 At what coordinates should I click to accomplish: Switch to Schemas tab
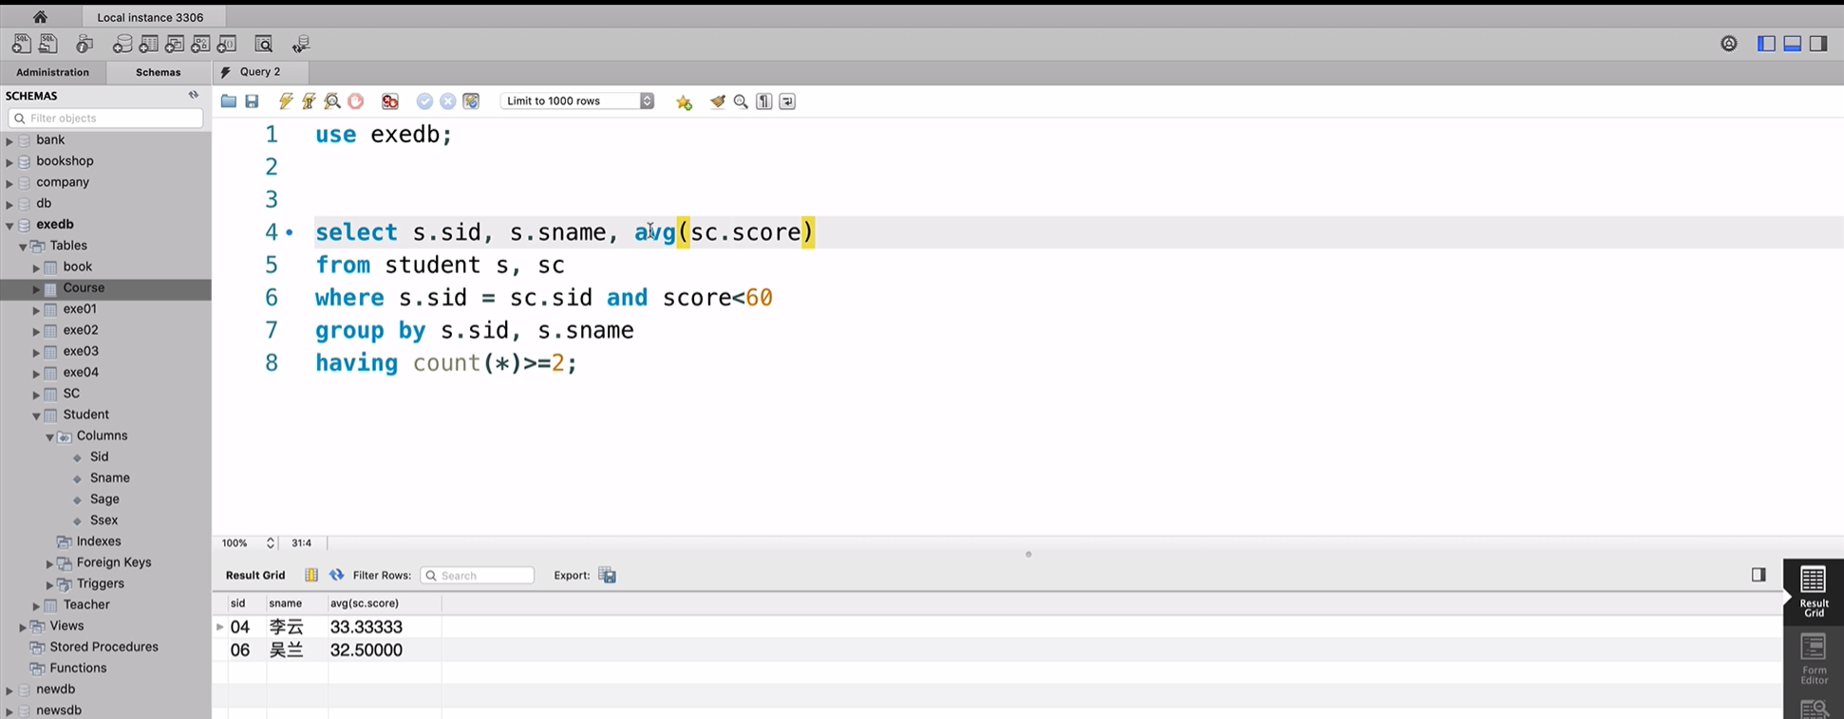coord(158,72)
